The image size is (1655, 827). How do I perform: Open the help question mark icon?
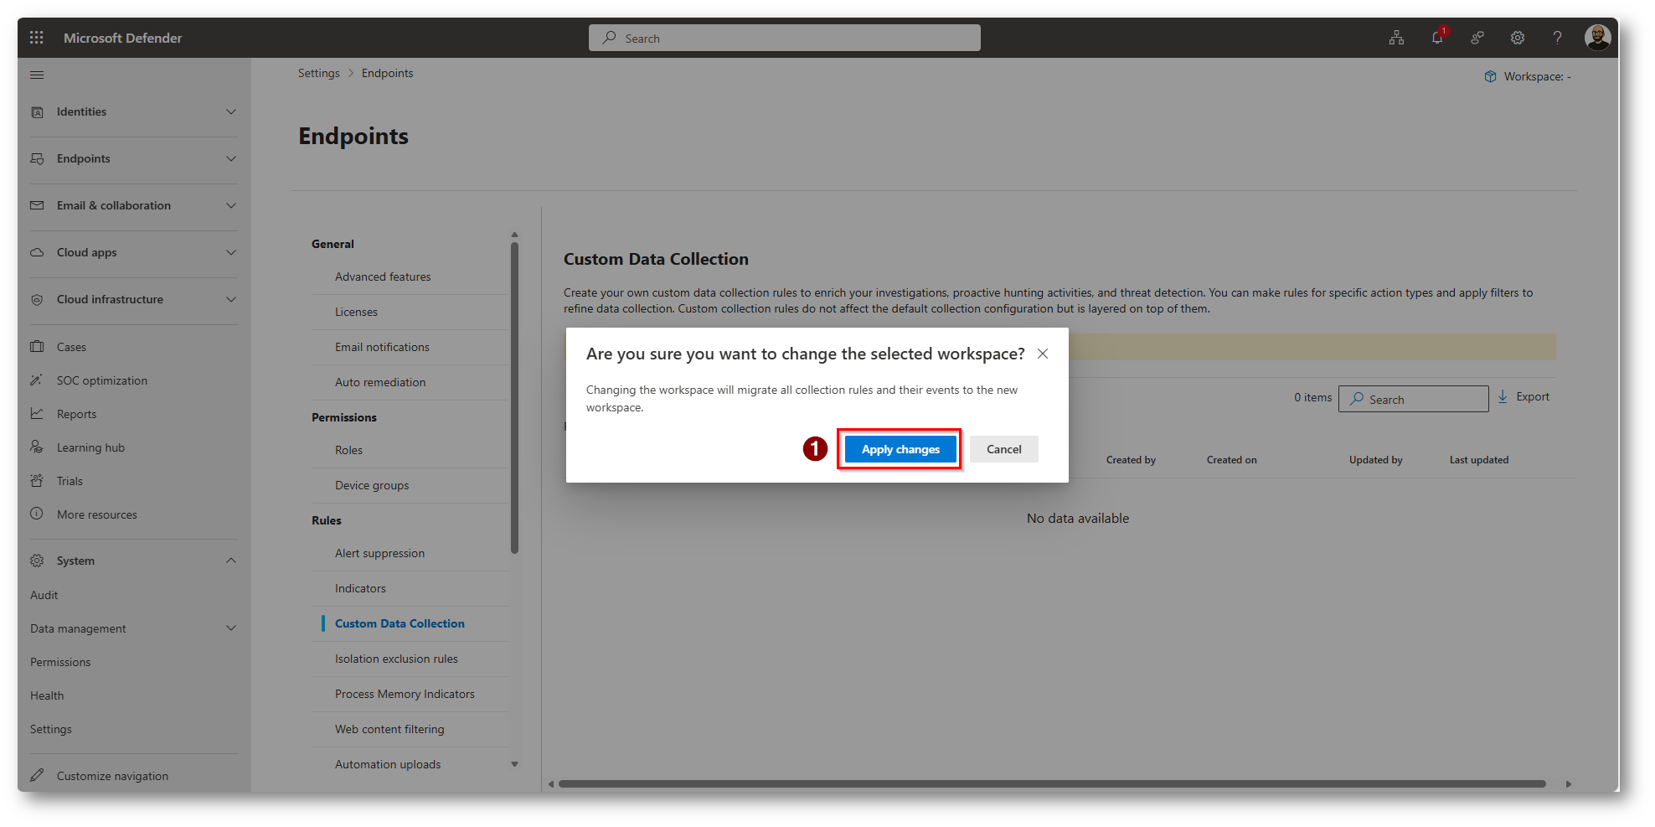tap(1558, 38)
